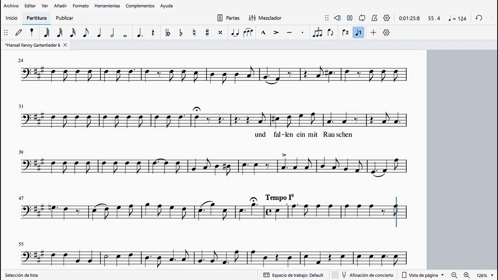This screenshot has height=280, width=498.
Task: Open the Formato menu
Action: point(81,6)
